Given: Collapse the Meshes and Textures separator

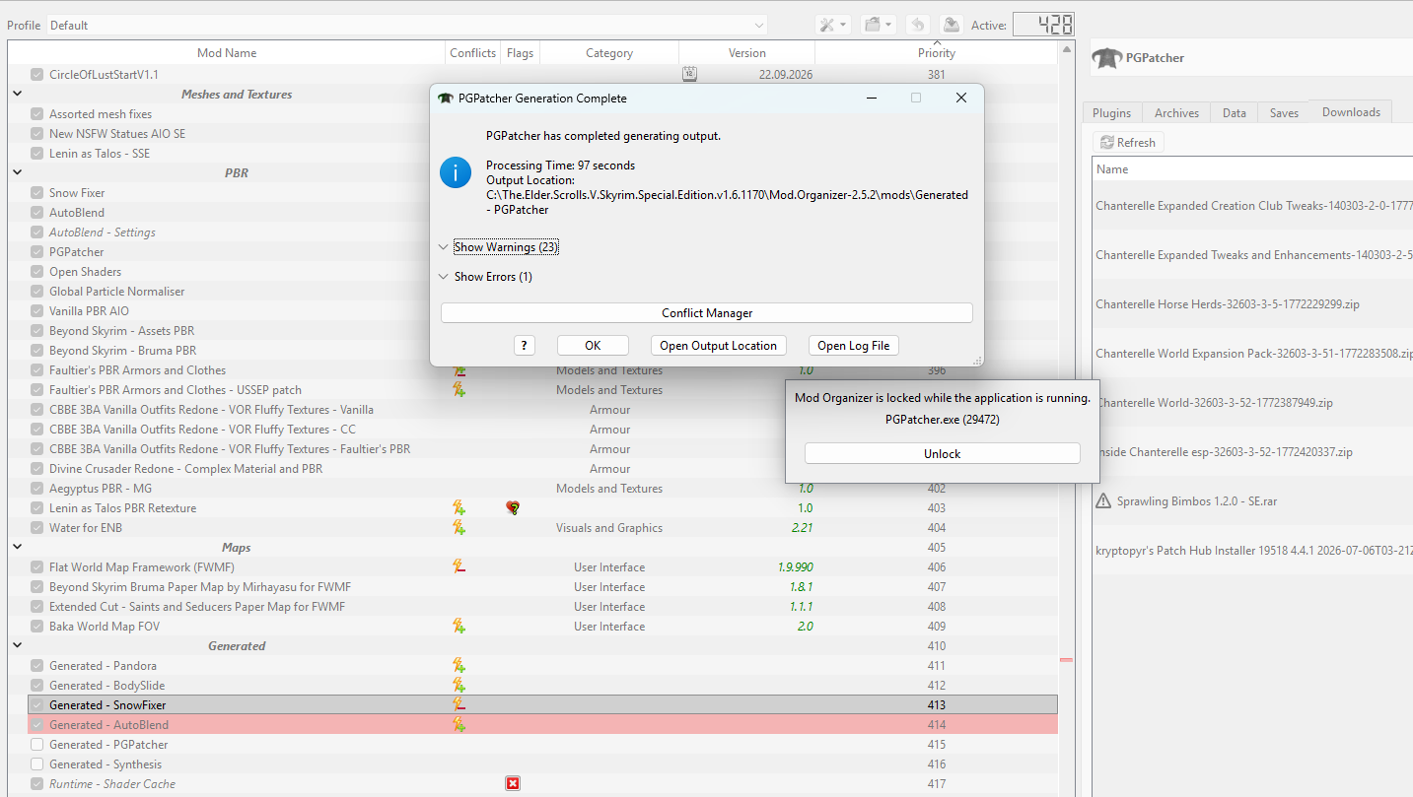Looking at the screenshot, I should (17, 95).
